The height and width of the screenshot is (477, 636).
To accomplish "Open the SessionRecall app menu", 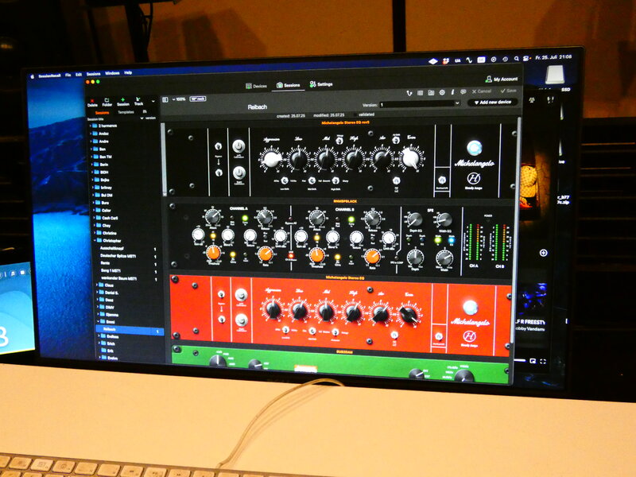I will (49, 76).
